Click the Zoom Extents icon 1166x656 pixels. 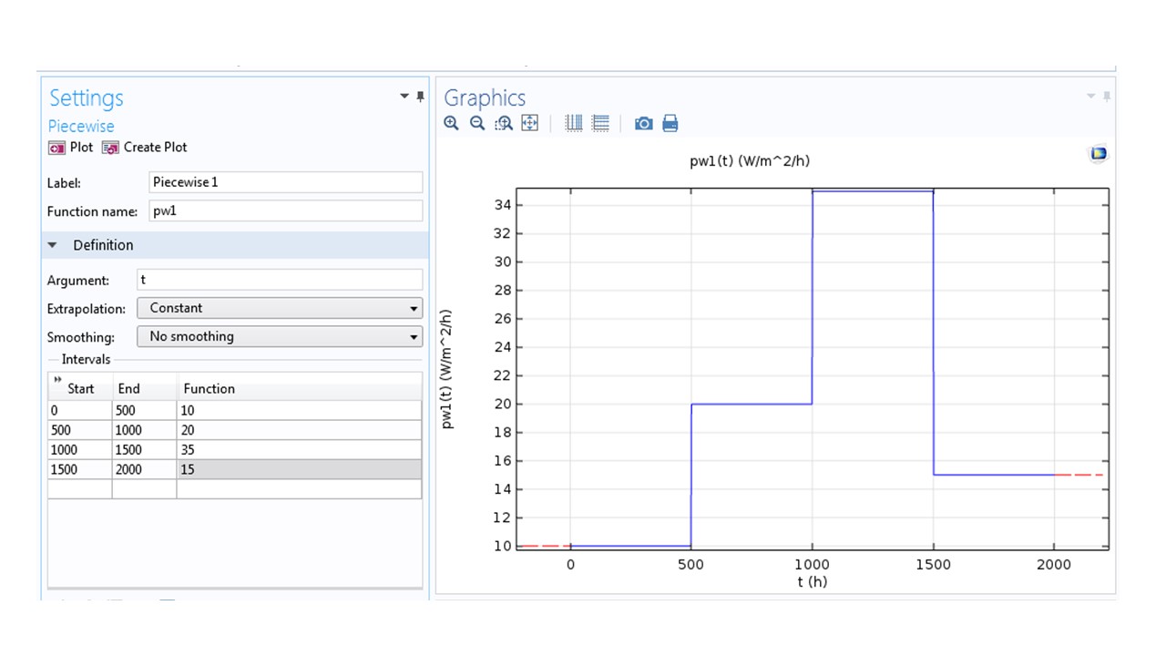(529, 123)
